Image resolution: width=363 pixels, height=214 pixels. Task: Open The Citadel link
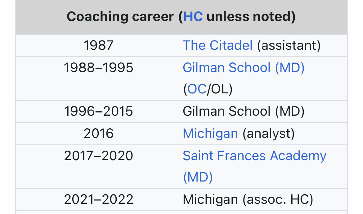[x=217, y=45]
